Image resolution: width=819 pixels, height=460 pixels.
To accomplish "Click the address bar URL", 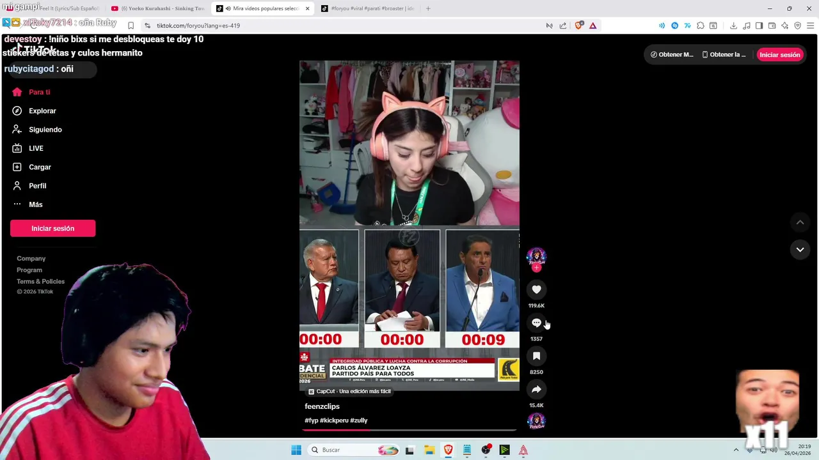I will (198, 26).
